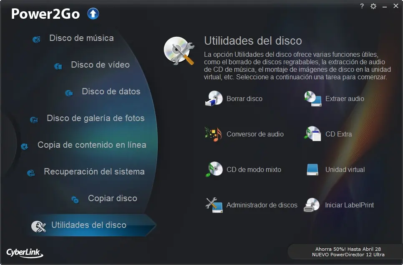Image resolution: width=403 pixels, height=265 pixels.
Task: Click the Copia de contenido en línea icon
Action: click(x=25, y=146)
